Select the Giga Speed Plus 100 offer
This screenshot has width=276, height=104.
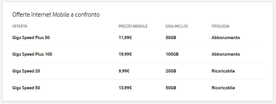[x=32, y=54]
